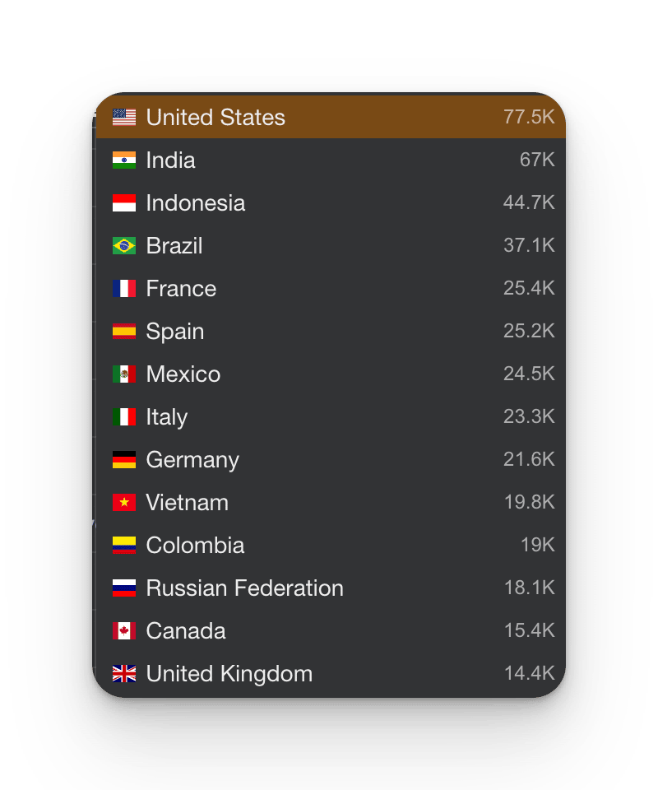Click the 67K value for India

[x=537, y=160]
